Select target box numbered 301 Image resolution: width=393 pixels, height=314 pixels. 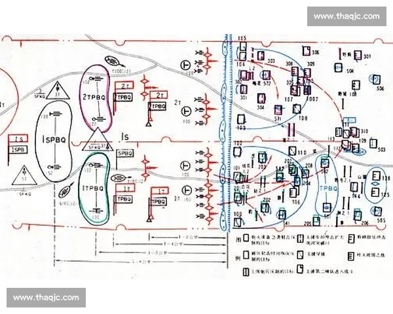357,53
